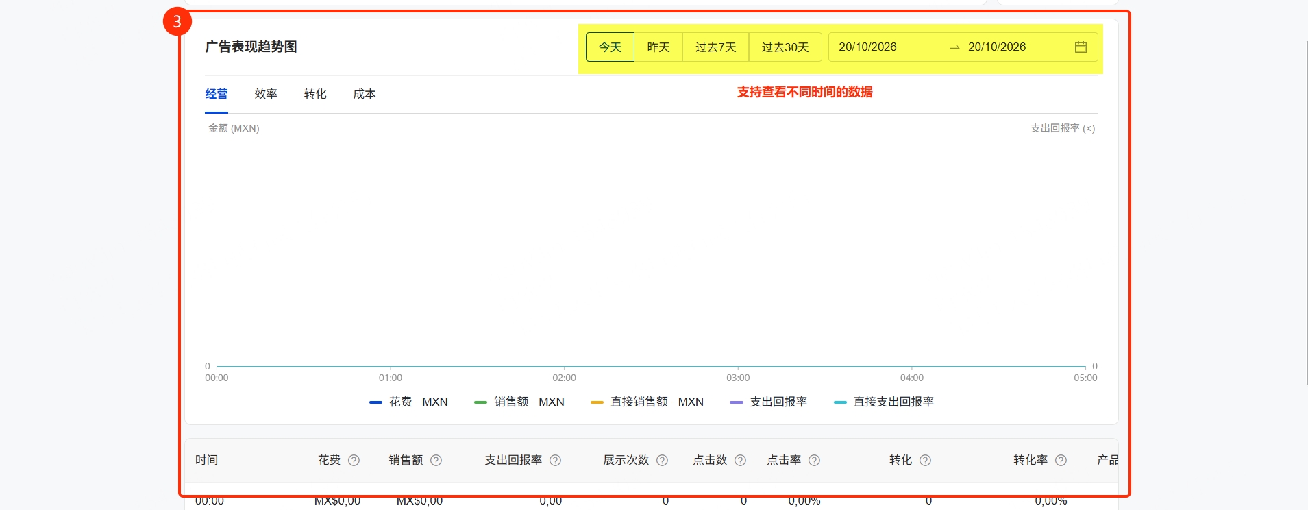Show help icon beside 转化 column header
This screenshot has height=510, width=1308.
tap(925, 460)
